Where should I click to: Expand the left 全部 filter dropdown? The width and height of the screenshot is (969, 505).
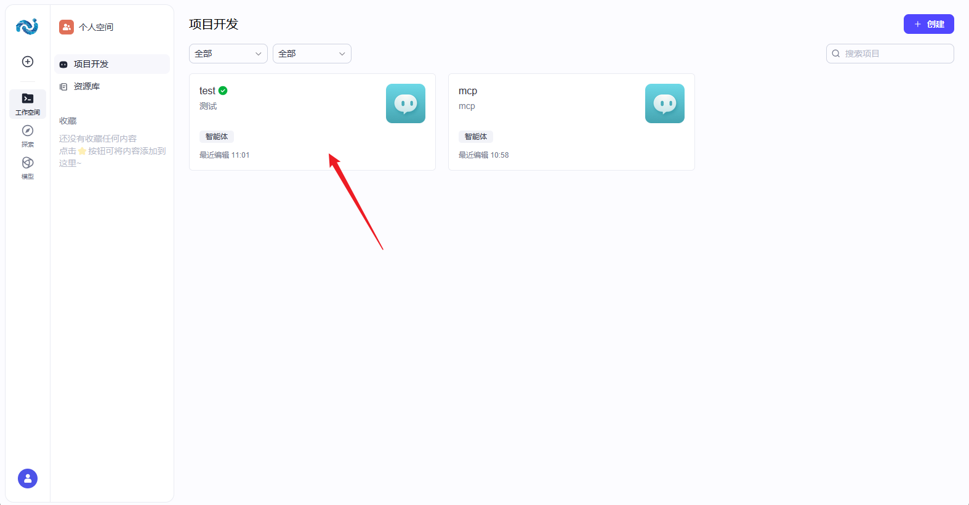pyautogui.click(x=228, y=54)
